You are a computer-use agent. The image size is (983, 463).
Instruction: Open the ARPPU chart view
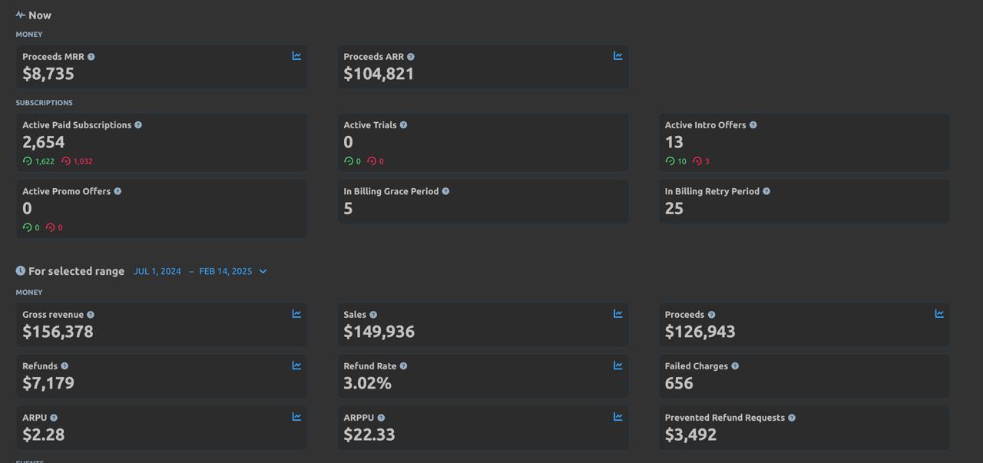point(617,416)
